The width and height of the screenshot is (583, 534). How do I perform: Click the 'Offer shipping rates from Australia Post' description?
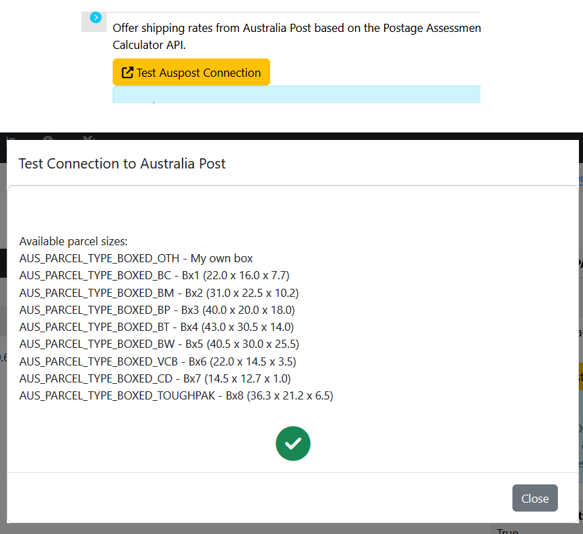(297, 36)
